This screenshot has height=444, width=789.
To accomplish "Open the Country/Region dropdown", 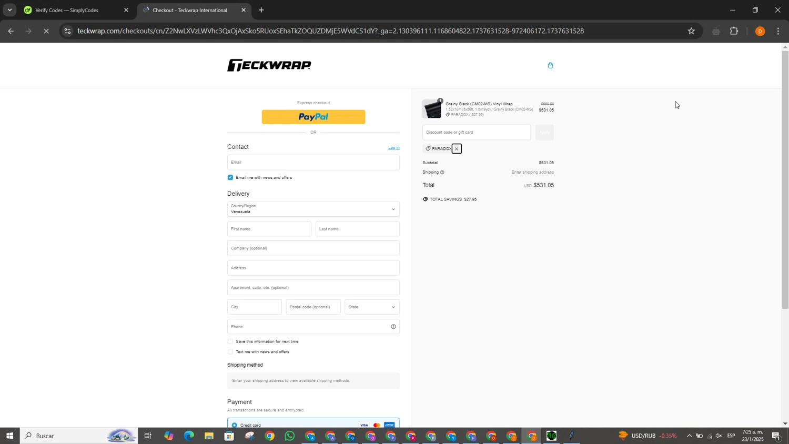I will [x=313, y=209].
